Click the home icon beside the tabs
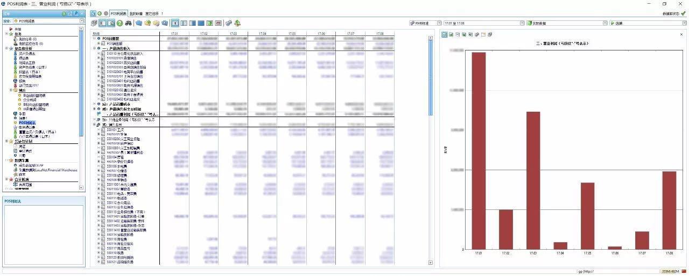The width and height of the screenshot is (689, 276). point(94,13)
